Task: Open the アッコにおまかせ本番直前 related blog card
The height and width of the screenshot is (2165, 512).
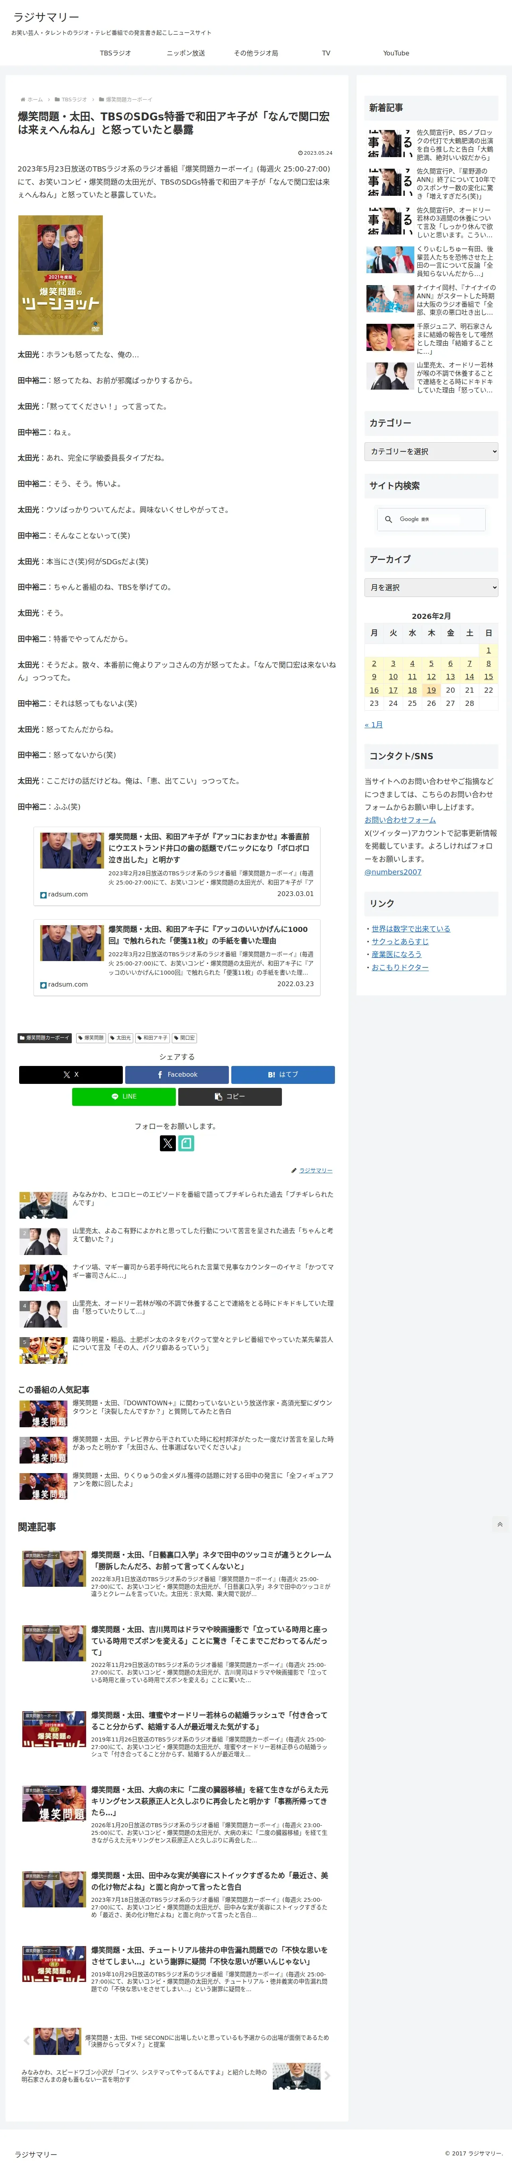Action: coord(177,866)
